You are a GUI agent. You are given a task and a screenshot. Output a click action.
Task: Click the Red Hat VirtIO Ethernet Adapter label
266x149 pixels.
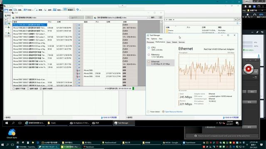click(219, 49)
